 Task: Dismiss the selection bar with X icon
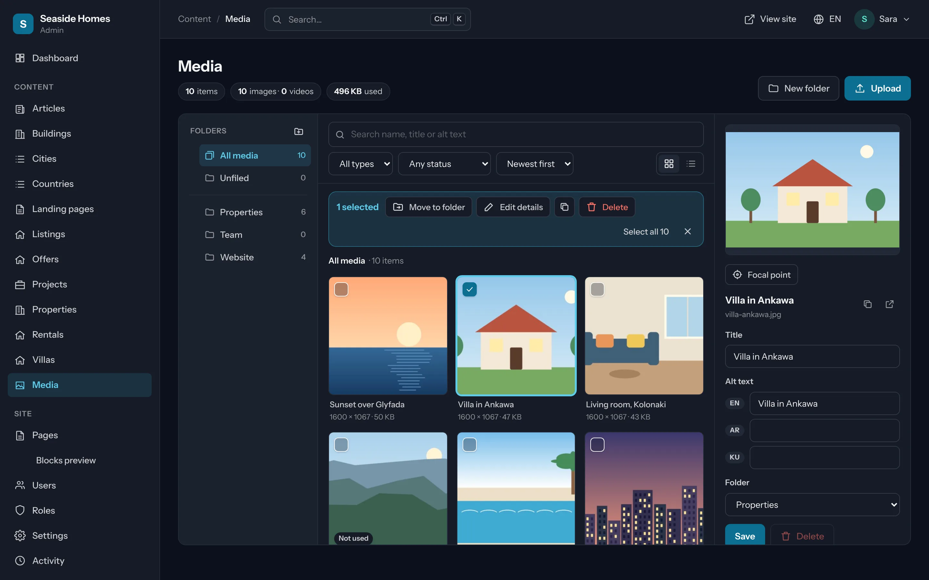point(687,231)
